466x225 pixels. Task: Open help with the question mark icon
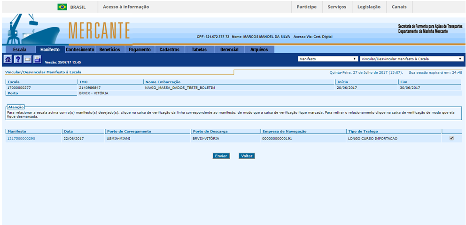pos(18,59)
